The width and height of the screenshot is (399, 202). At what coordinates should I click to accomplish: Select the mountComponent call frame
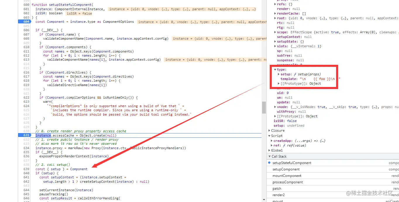pyautogui.click(x=333, y=176)
